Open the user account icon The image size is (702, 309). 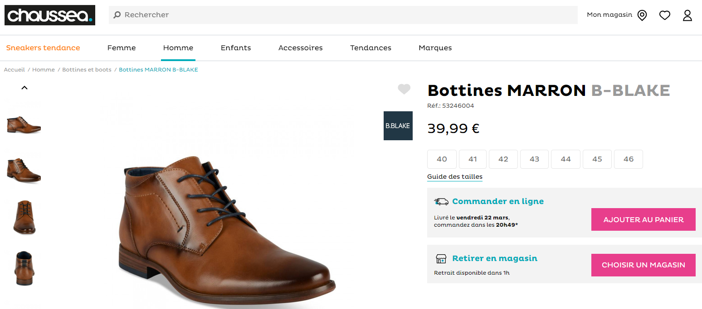click(687, 15)
